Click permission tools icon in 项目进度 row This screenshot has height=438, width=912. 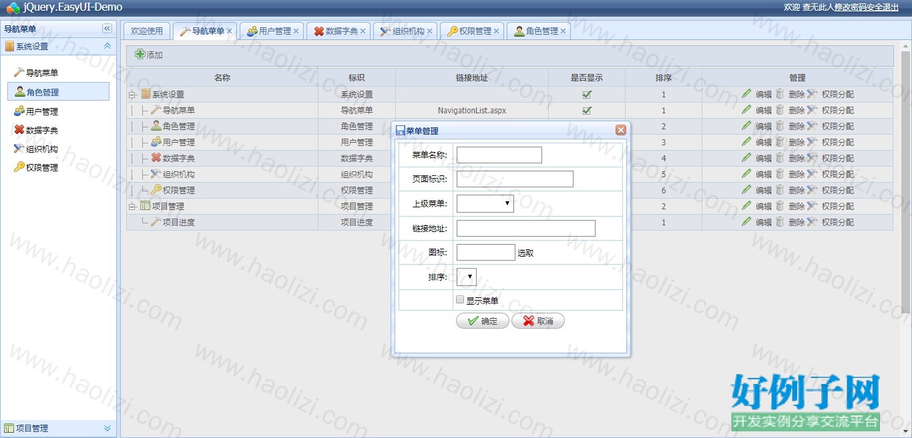coord(813,222)
